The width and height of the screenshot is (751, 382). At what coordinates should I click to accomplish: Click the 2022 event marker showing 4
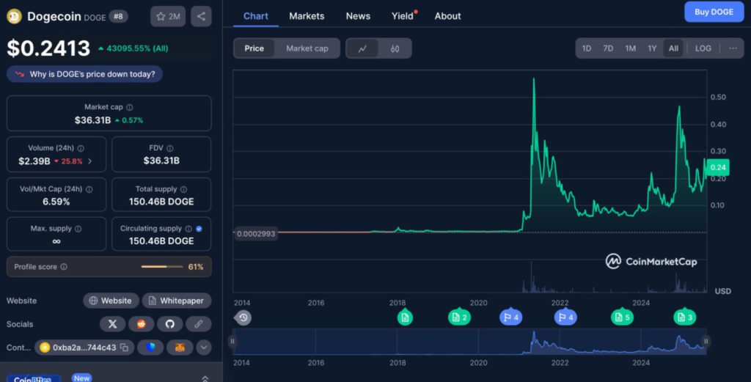565,317
